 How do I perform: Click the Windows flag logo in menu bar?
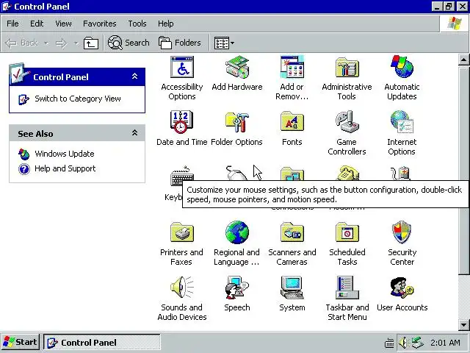[x=454, y=23]
